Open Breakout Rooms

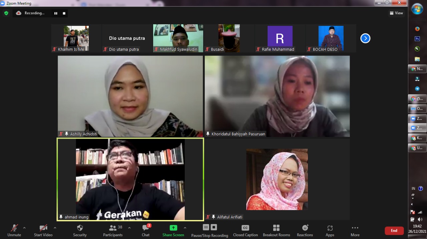[x=276, y=230]
